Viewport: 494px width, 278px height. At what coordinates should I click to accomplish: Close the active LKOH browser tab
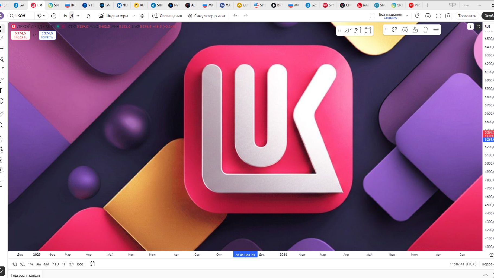click(x=41, y=5)
